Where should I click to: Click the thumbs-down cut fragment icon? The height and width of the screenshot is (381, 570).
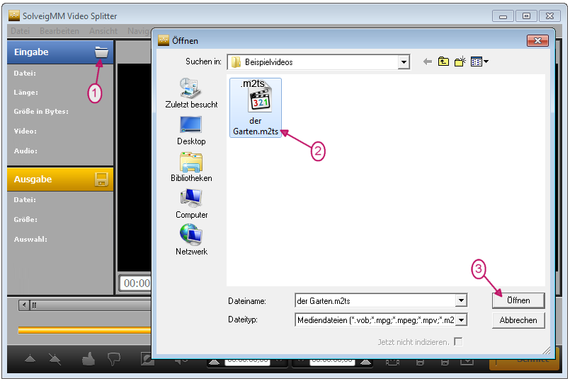[x=114, y=359]
